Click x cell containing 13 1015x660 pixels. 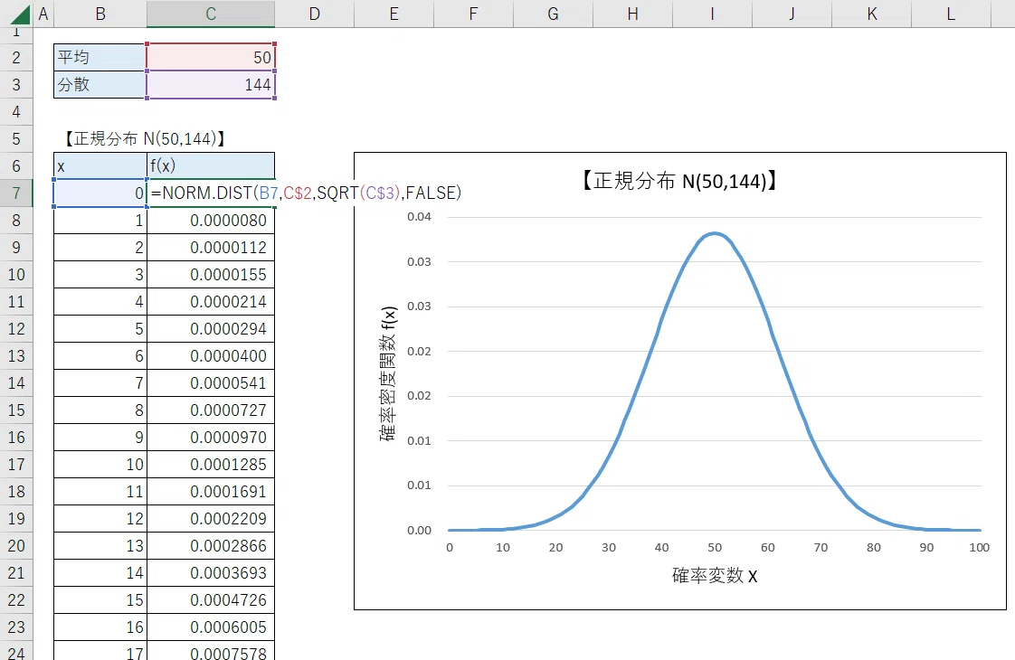(100, 545)
